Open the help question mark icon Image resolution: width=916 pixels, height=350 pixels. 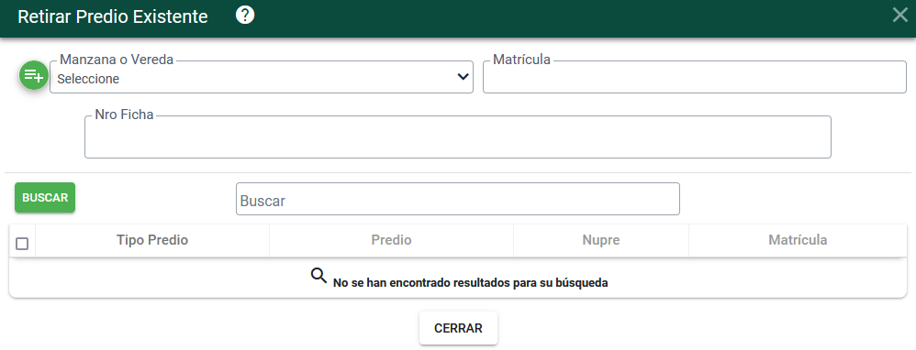pyautogui.click(x=245, y=16)
